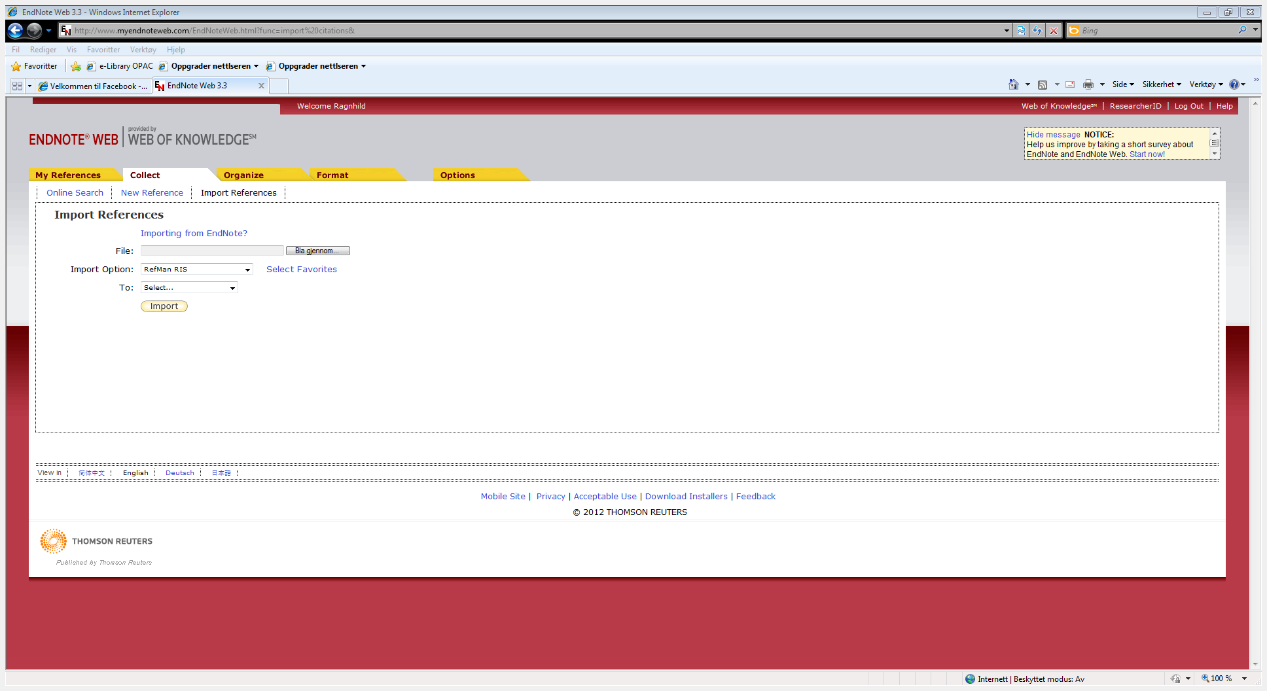The height and width of the screenshot is (691, 1267).
Task: Click the Add to Favorites bar icon
Action: point(76,66)
